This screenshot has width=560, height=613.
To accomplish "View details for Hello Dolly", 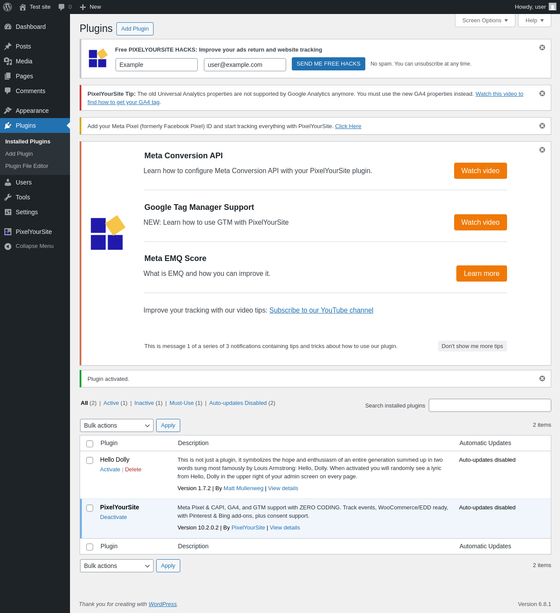I will coord(283,488).
